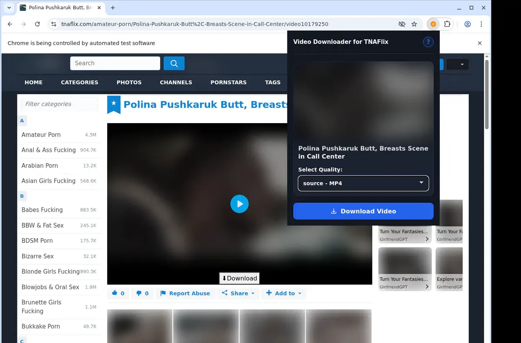Open CATEGORIES in the site navigation
The image size is (521, 343).
click(79, 82)
